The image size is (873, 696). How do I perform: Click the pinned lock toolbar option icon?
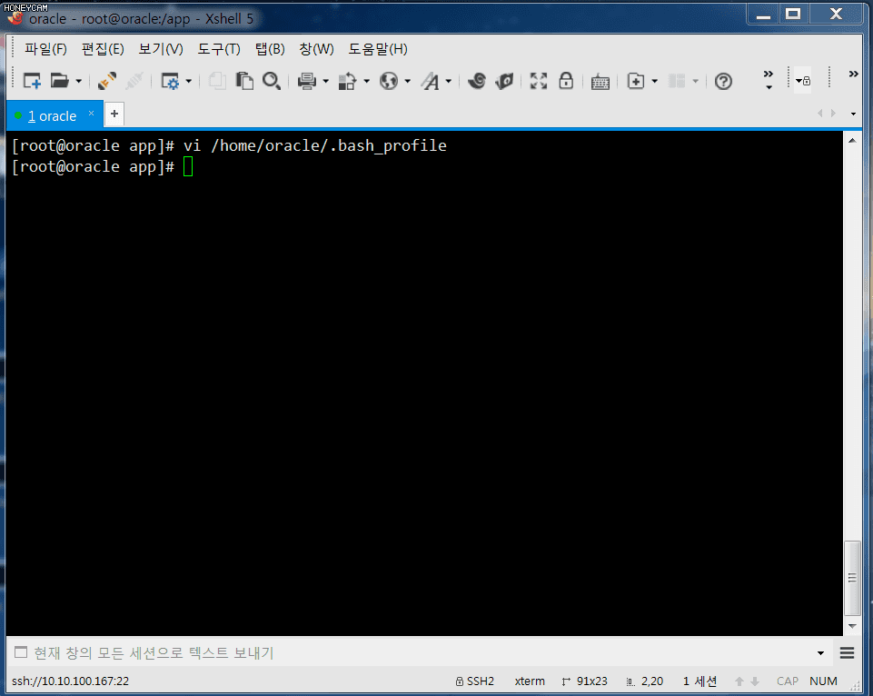point(803,81)
